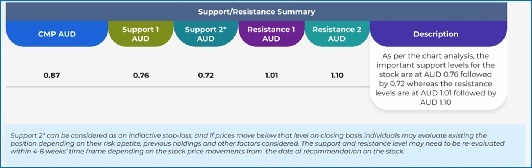Click the Resistance 2 value 1.10 cell
Screen dimensions: 532x168
337,76
